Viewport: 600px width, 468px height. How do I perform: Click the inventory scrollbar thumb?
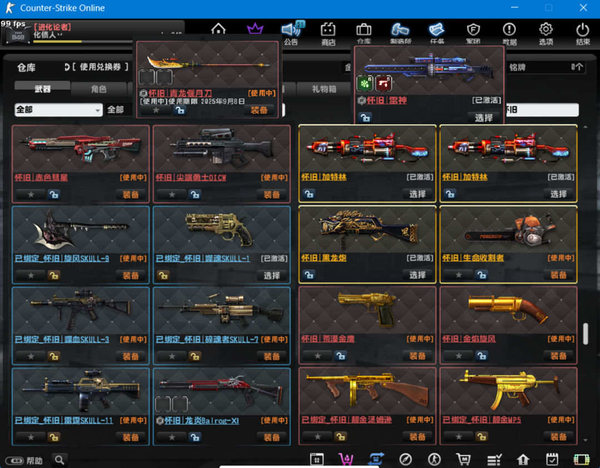[x=586, y=334]
